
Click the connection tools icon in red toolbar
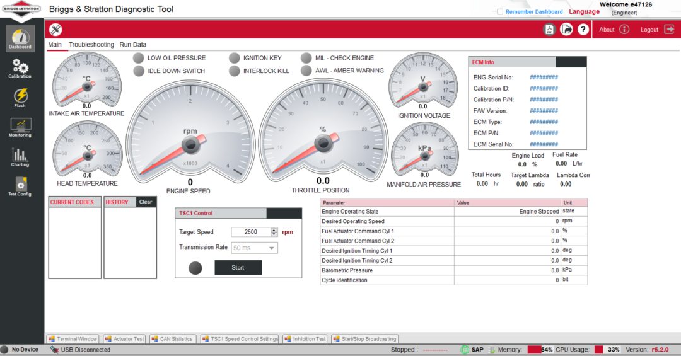[x=55, y=30]
